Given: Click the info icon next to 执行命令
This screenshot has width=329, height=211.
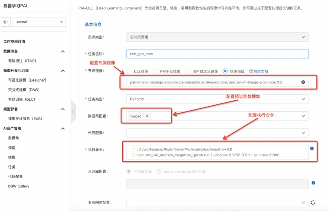Looking at the screenshot, I should coord(312,149).
